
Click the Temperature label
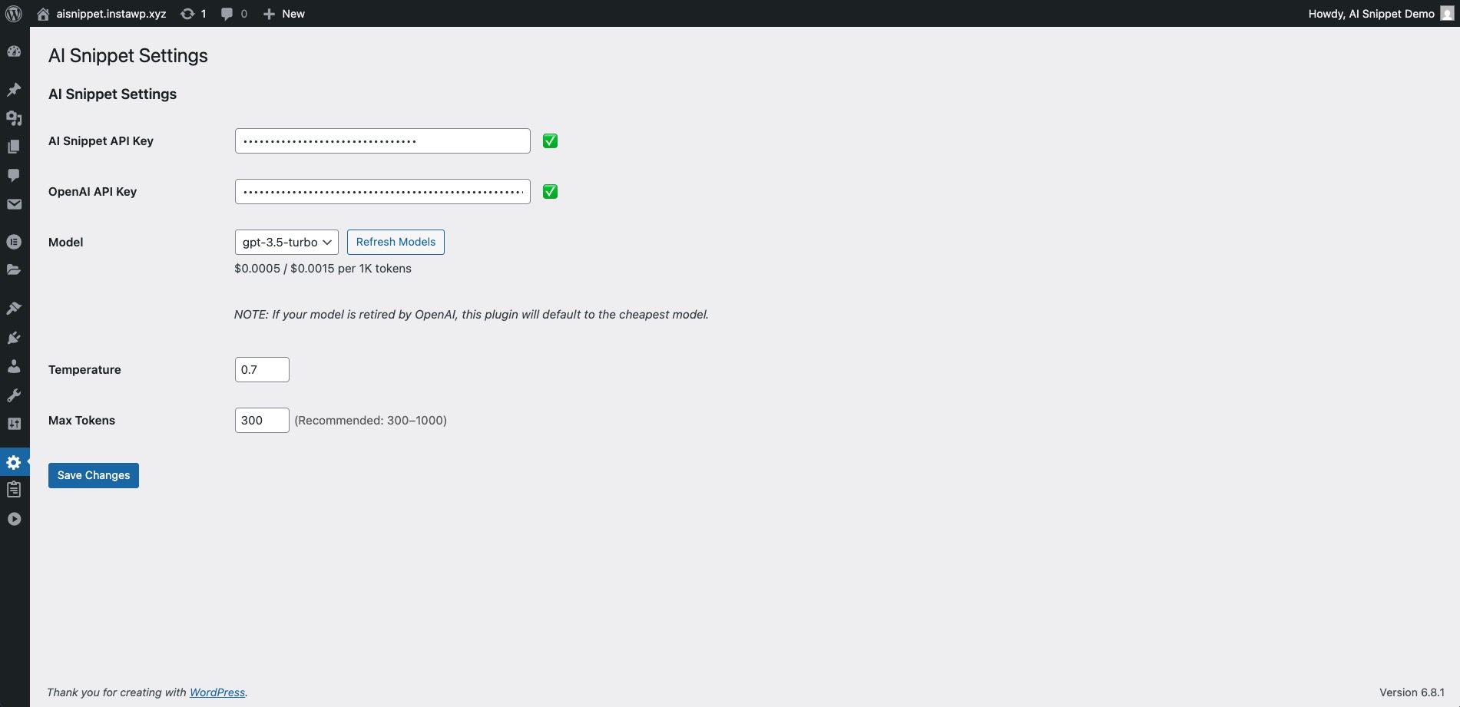click(84, 369)
